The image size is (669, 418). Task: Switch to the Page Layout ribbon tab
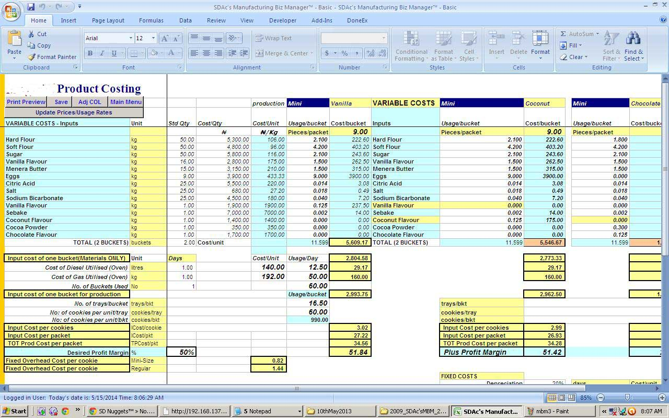[x=108, y=20]
